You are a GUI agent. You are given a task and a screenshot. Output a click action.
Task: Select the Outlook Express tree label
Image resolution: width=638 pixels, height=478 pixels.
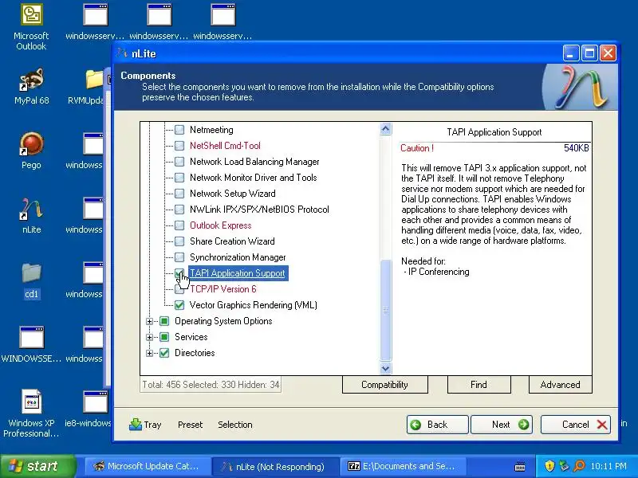coord(221,225)
